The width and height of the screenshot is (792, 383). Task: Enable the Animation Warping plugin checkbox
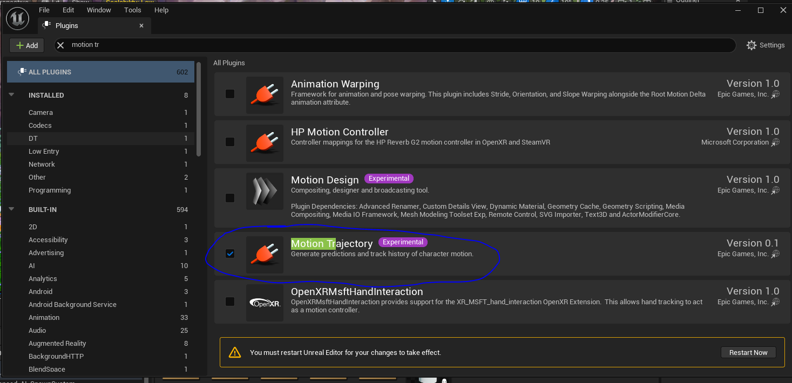[230, 94]
